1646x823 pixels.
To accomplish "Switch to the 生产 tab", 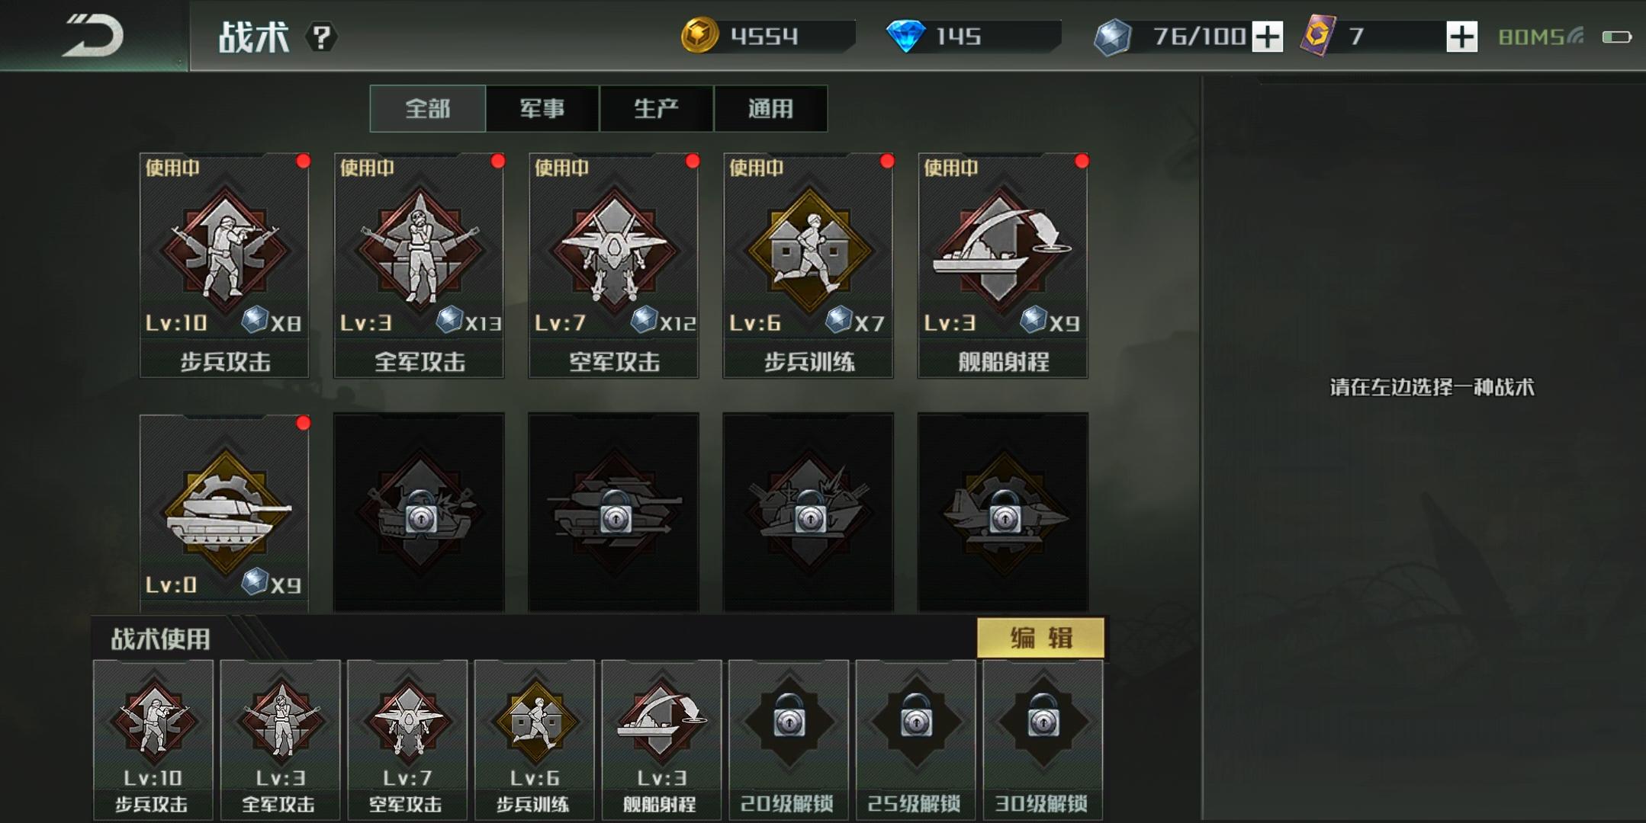I will click(x=656, y=108).
